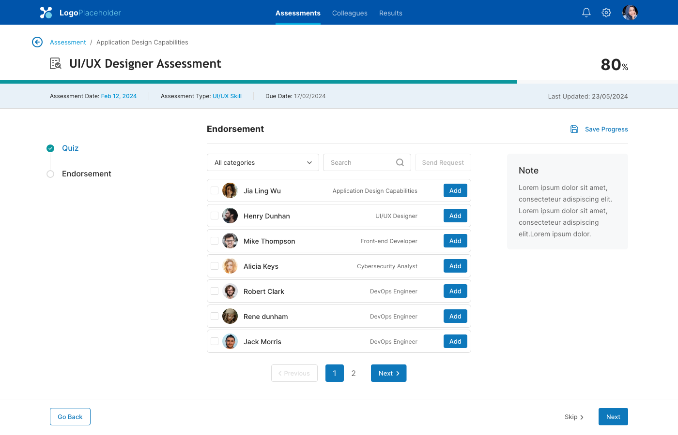Viewport: 678px width, 435px height.
Task: Click the notification bell icon
Action: (586, 13)
